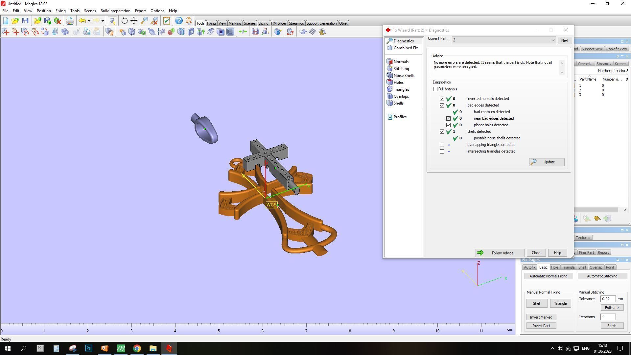This screenshot has width=631, height=355.
Task: Switch to the Support Generation tab
Action: point(321,23)
